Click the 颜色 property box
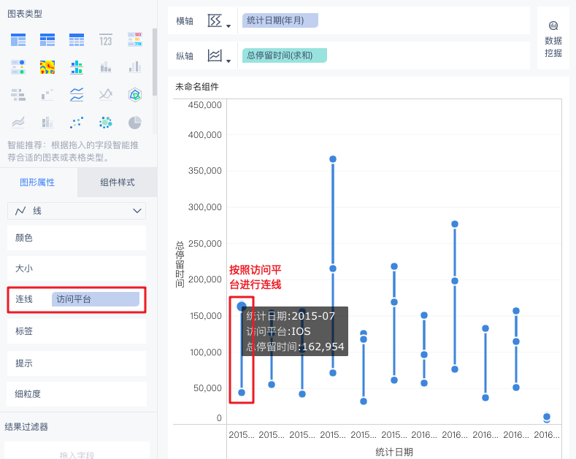 pyautogui.click(x=77, y=238)
